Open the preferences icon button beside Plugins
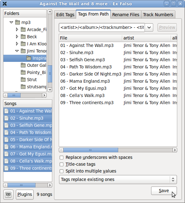 click(x=8, y=195)
